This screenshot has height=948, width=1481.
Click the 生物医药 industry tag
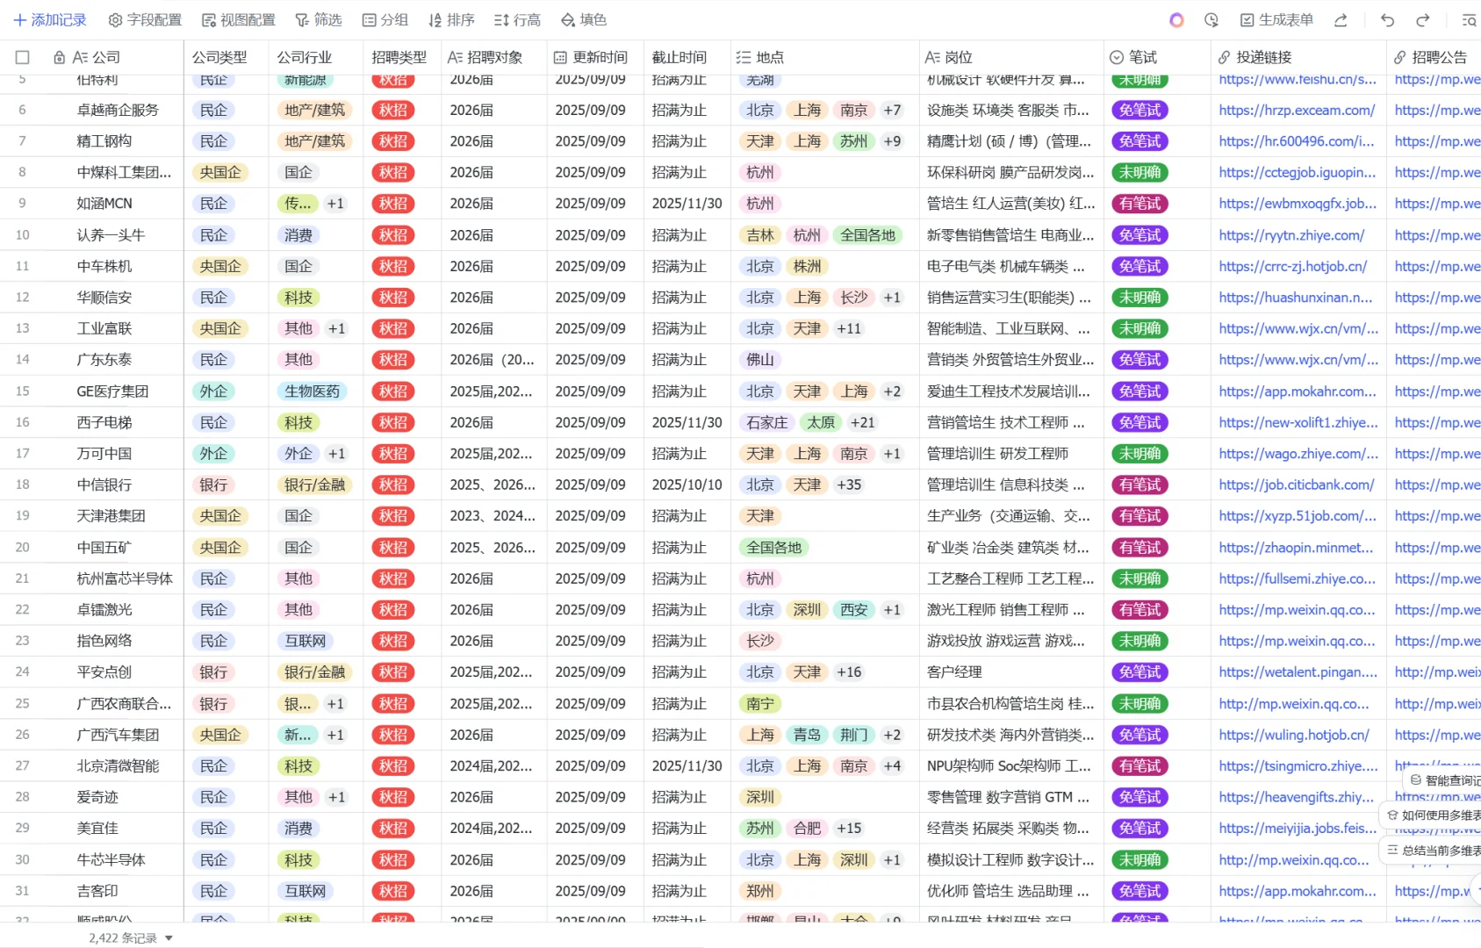pos(312,391)
